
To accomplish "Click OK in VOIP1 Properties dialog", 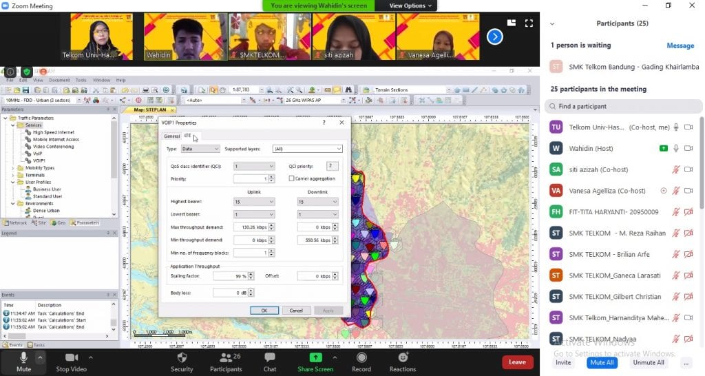I will (x=264, y=311).
